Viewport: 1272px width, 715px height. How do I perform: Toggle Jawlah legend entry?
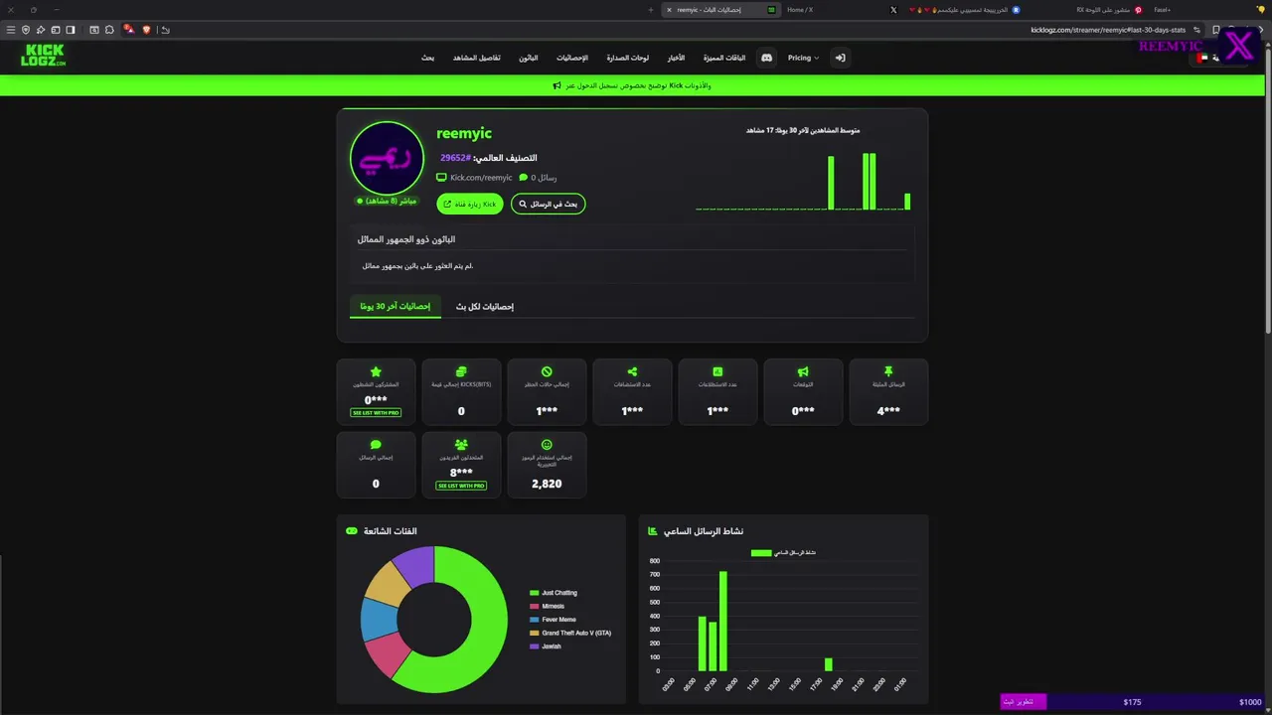(546, 646)
